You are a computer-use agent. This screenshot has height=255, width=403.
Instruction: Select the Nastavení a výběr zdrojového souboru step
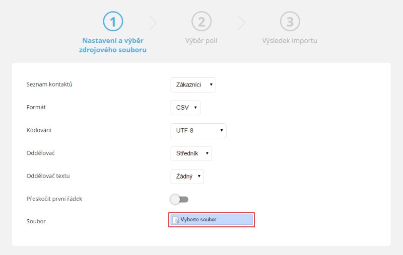click(113, 45)
